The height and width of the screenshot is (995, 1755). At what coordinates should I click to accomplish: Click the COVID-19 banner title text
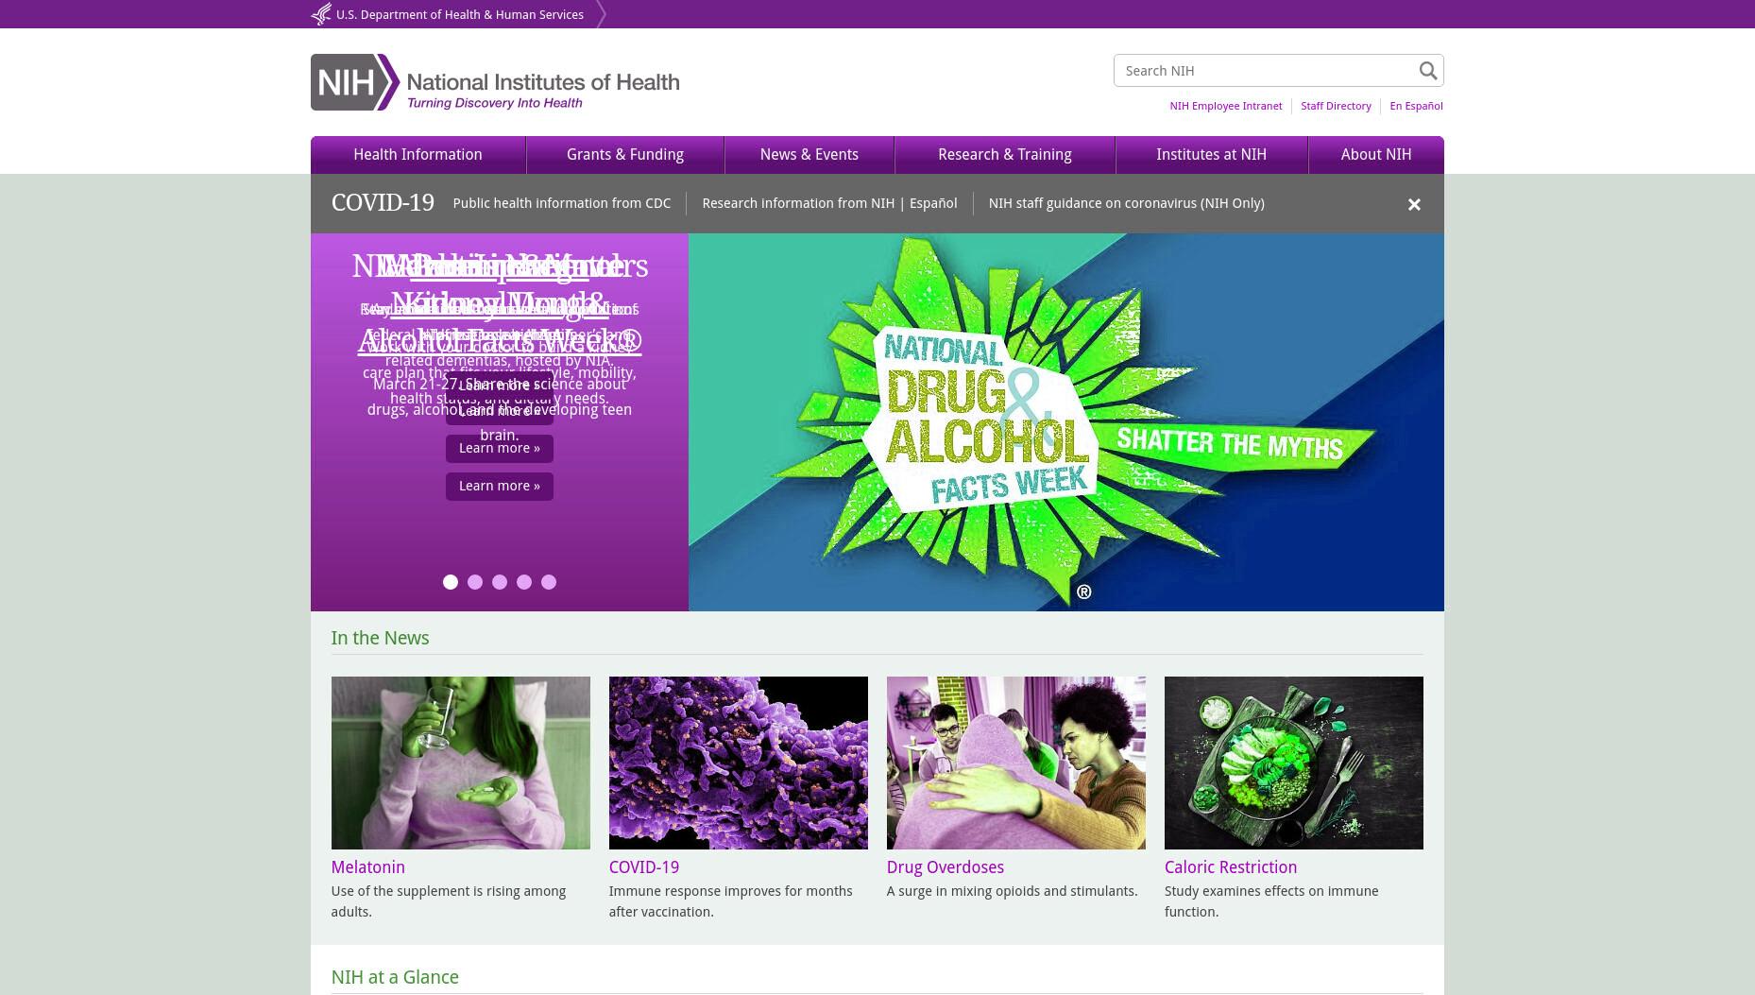point(383,203)
